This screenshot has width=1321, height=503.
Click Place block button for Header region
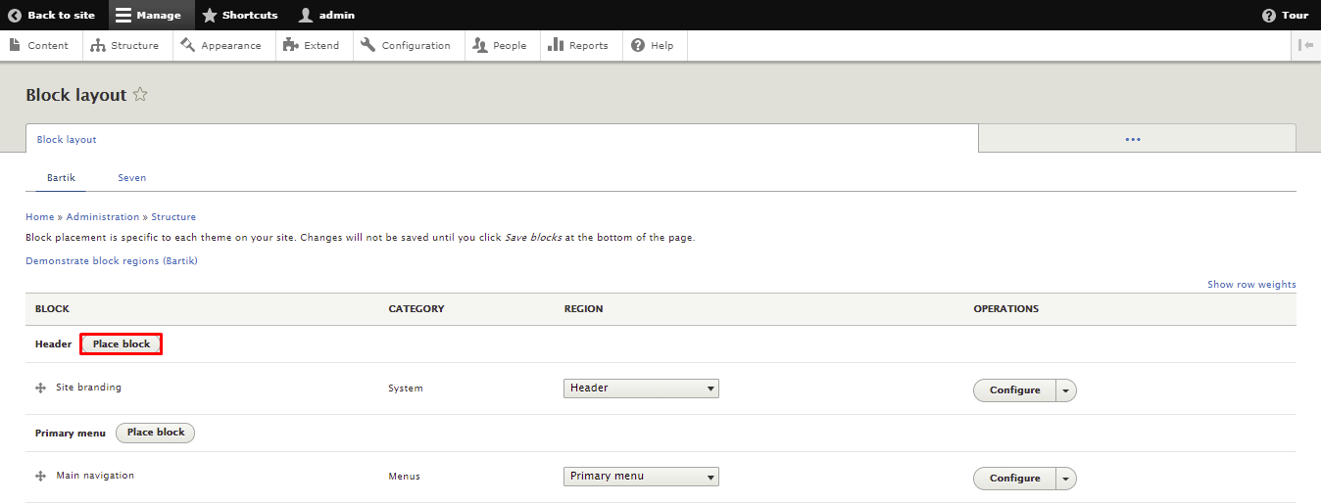(x=122, y=344)
